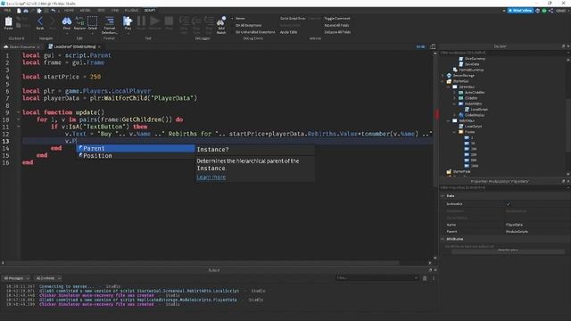Select On All Exceptions option

pos(248,25)
